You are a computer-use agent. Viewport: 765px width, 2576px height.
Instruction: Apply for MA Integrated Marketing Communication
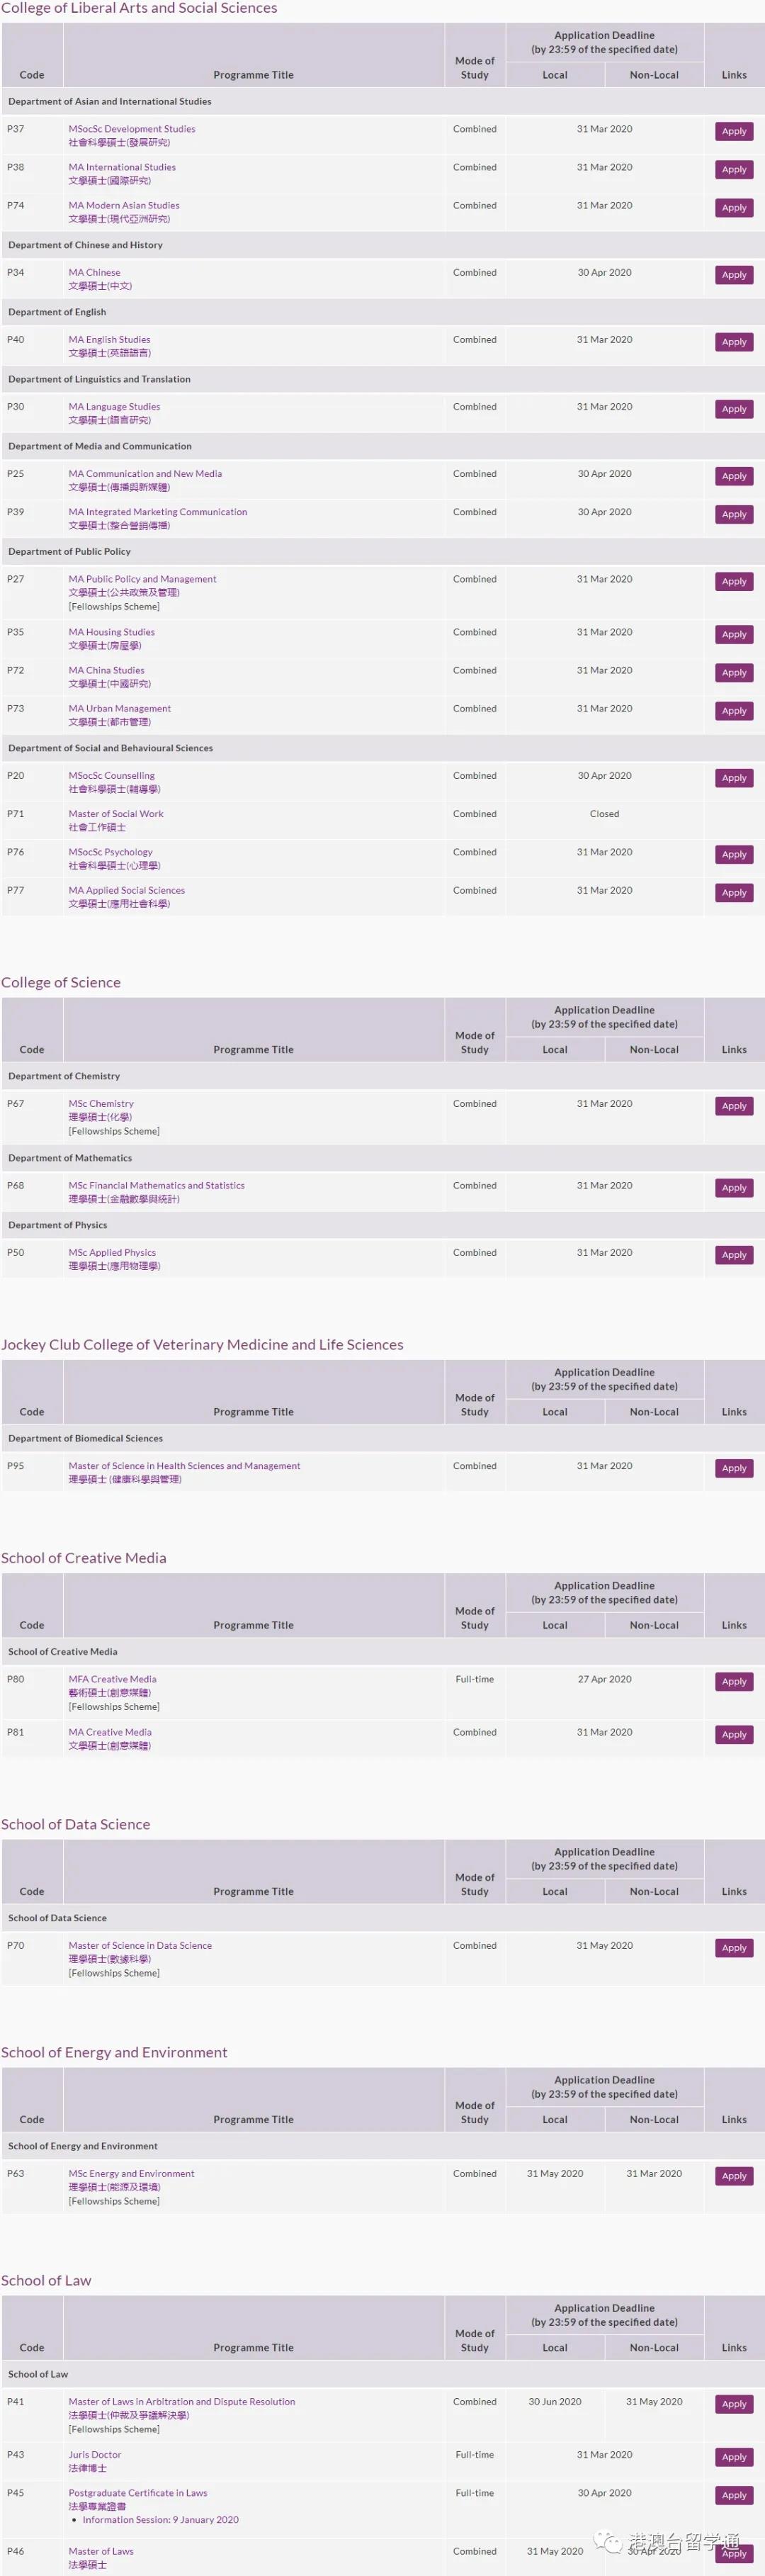tap(733, 514)
